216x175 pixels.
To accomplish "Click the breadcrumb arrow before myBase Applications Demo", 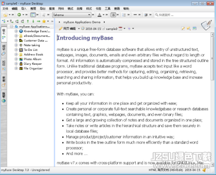I will coord(59,22).
